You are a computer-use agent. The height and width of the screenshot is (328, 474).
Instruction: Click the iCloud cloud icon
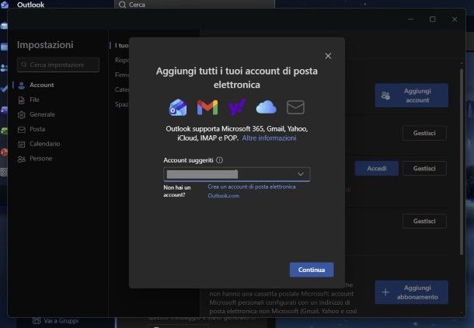click(x=266, y=107)
